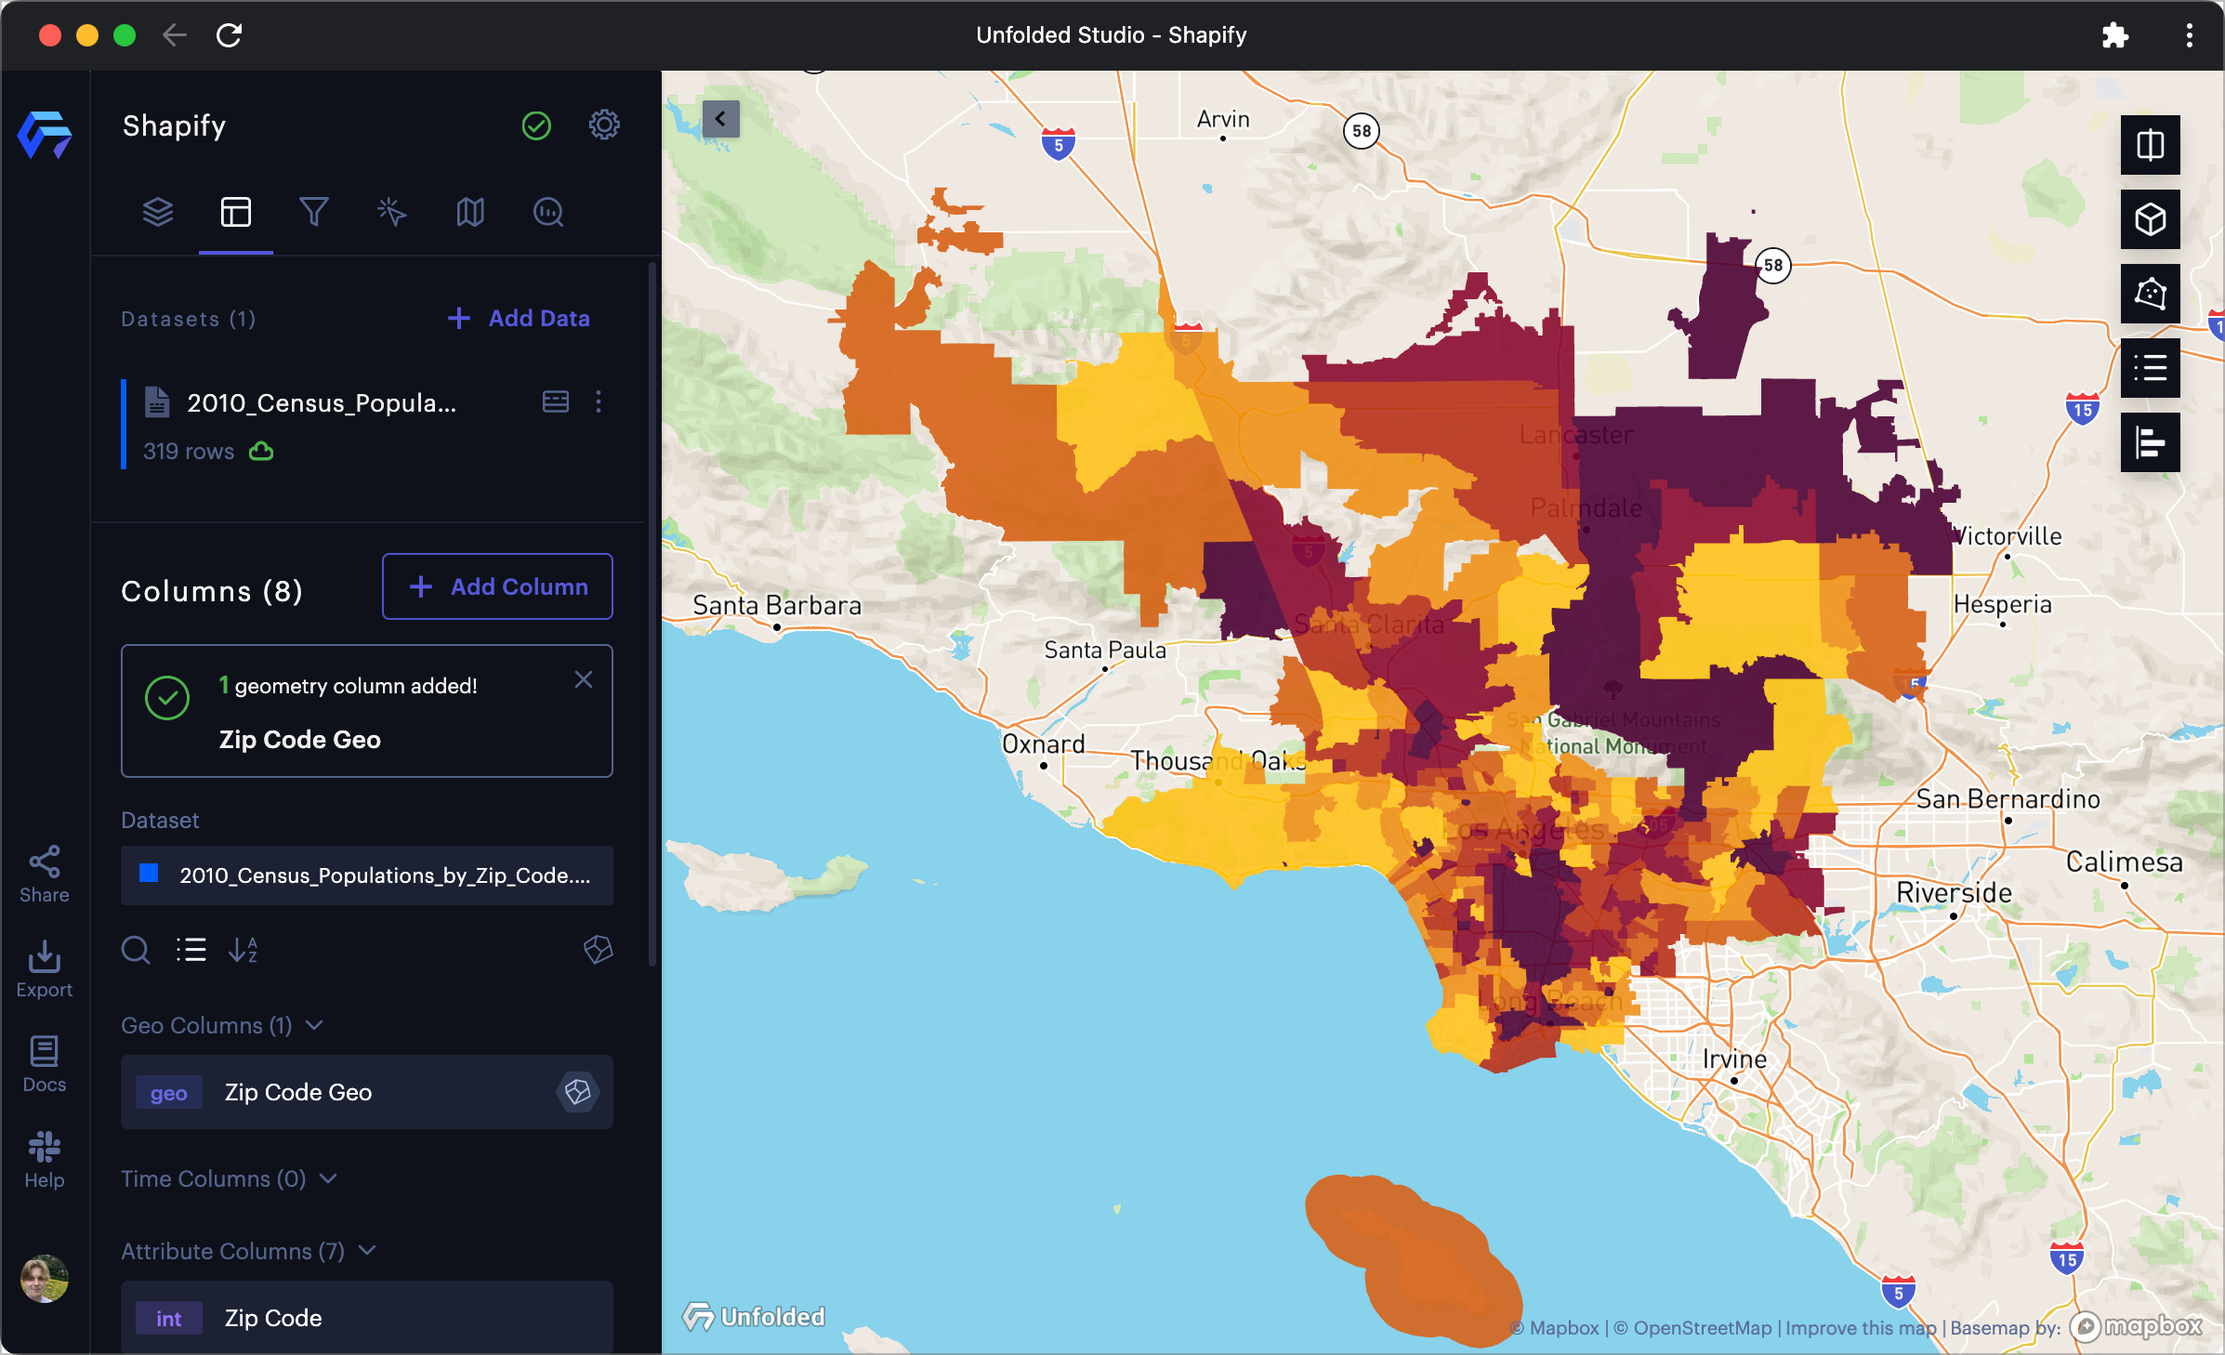Open the Interactions panel in the sidebar
The height and width of the screenshot is (1355, 2225).
[x=391, y=213]
